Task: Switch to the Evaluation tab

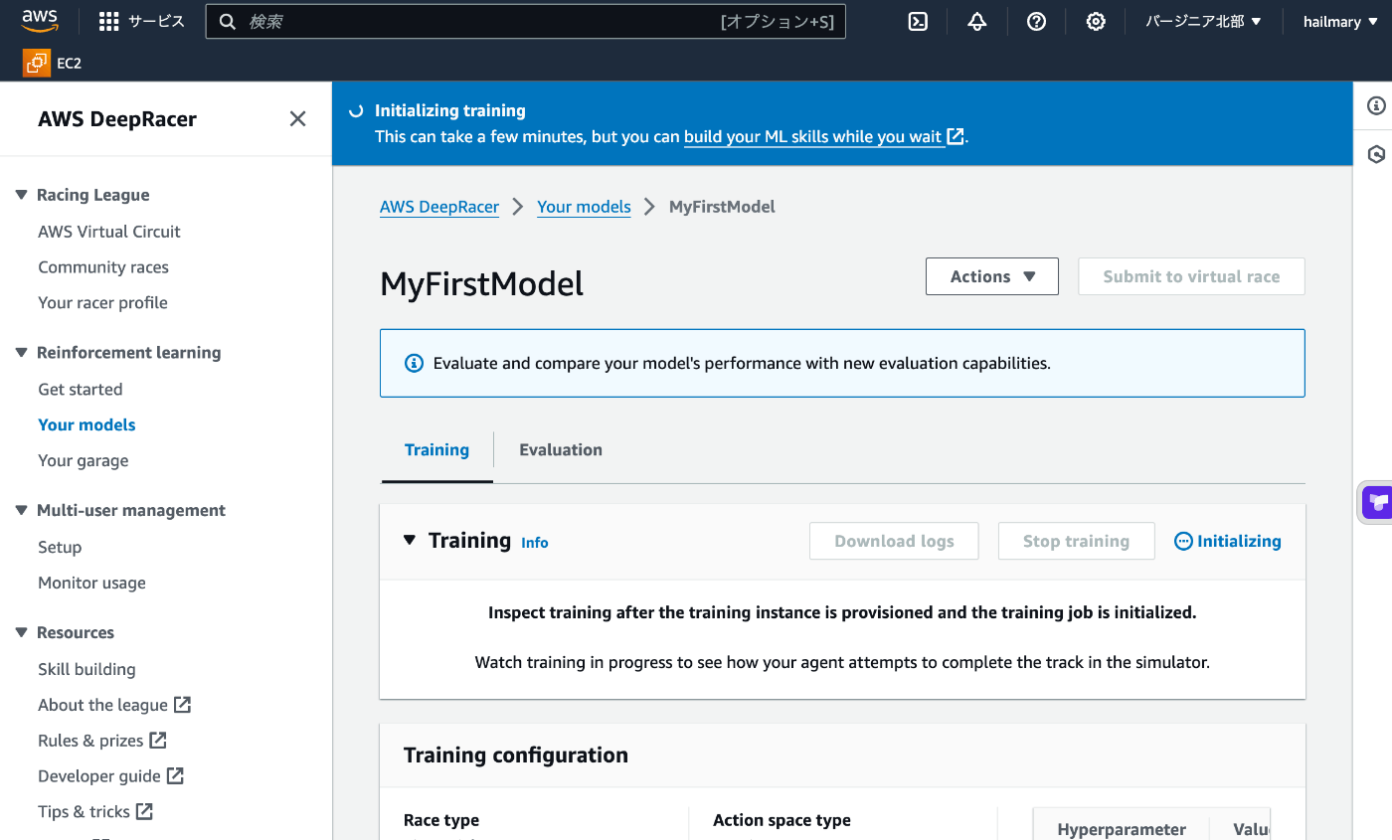Action: (561, 450)
